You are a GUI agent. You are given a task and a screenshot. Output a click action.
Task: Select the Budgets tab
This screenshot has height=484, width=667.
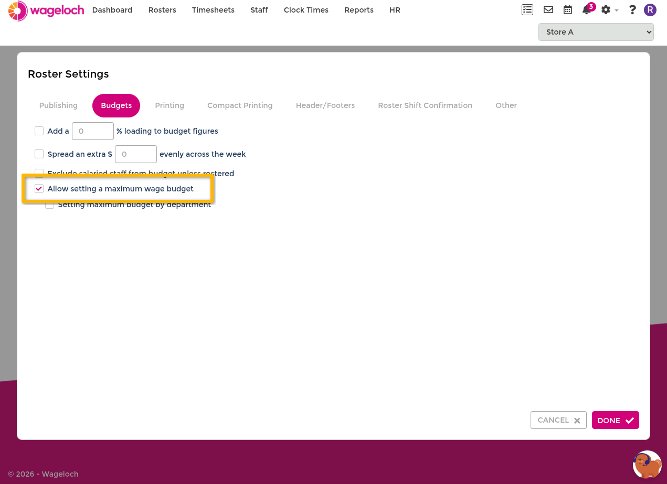point(117,105)
